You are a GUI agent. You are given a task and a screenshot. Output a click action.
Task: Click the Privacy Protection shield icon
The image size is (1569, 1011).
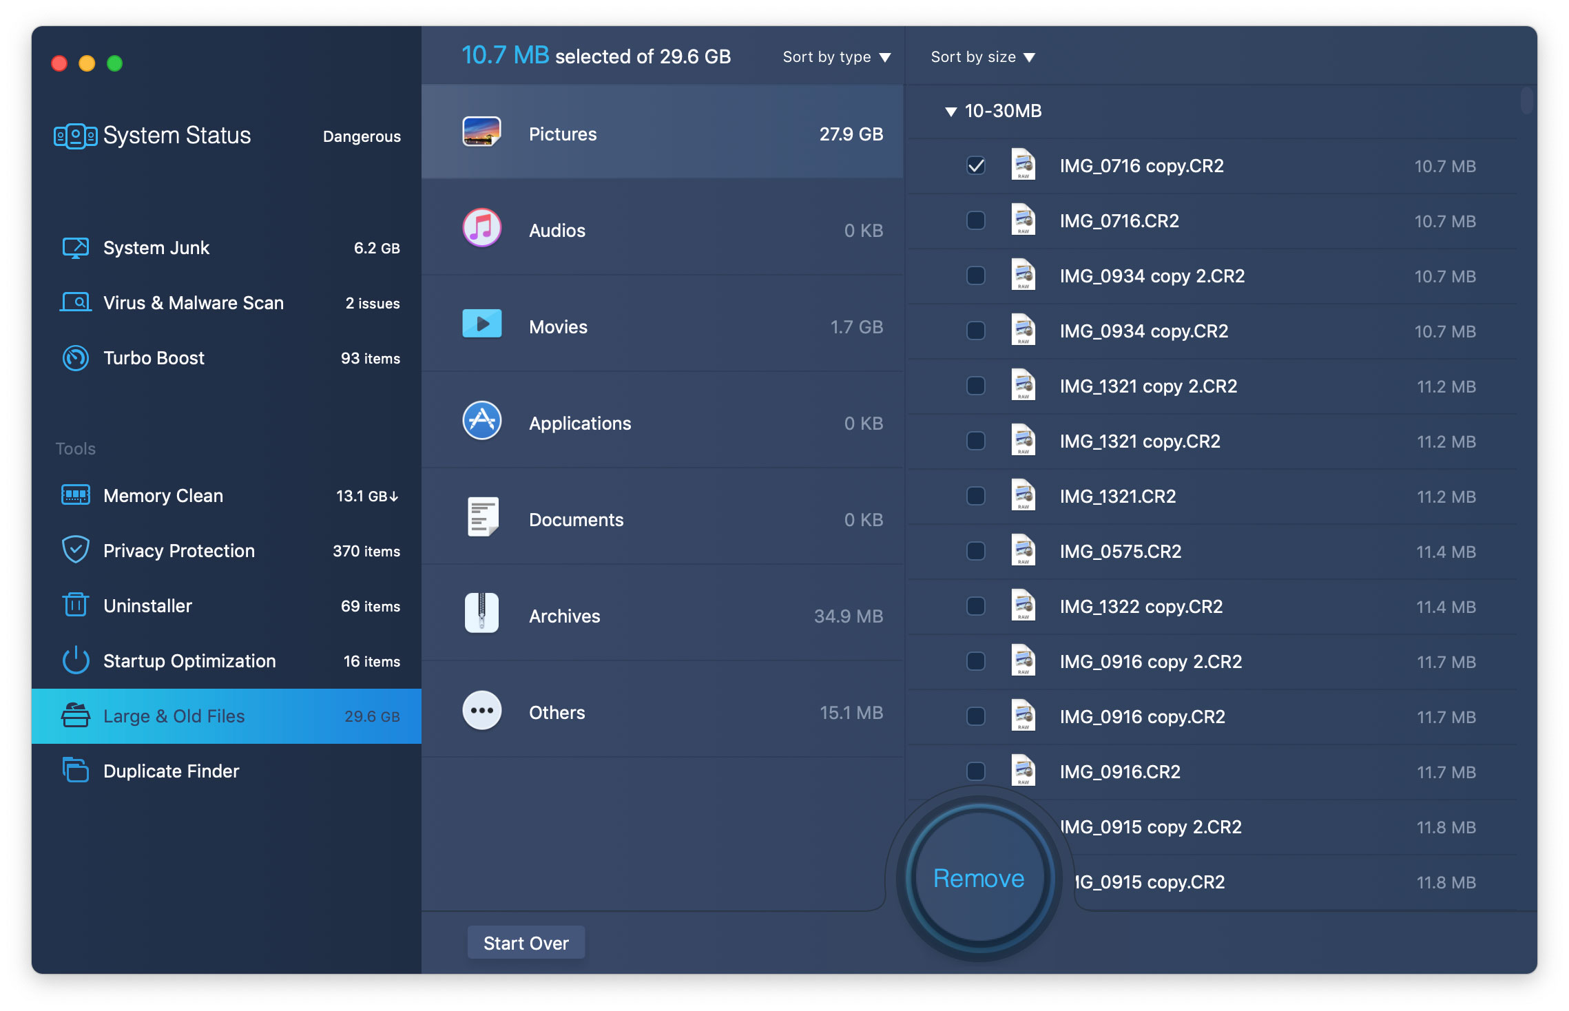(x=75, y=550)
